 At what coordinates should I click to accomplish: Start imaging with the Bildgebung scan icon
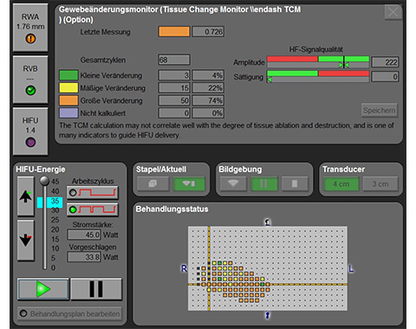coord(233,184)
